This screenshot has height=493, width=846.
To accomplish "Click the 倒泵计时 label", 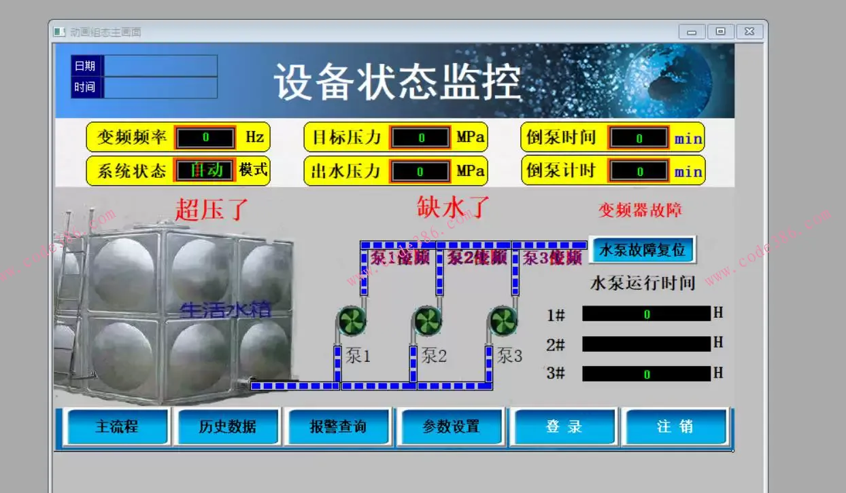I will [x=561, y=170].
